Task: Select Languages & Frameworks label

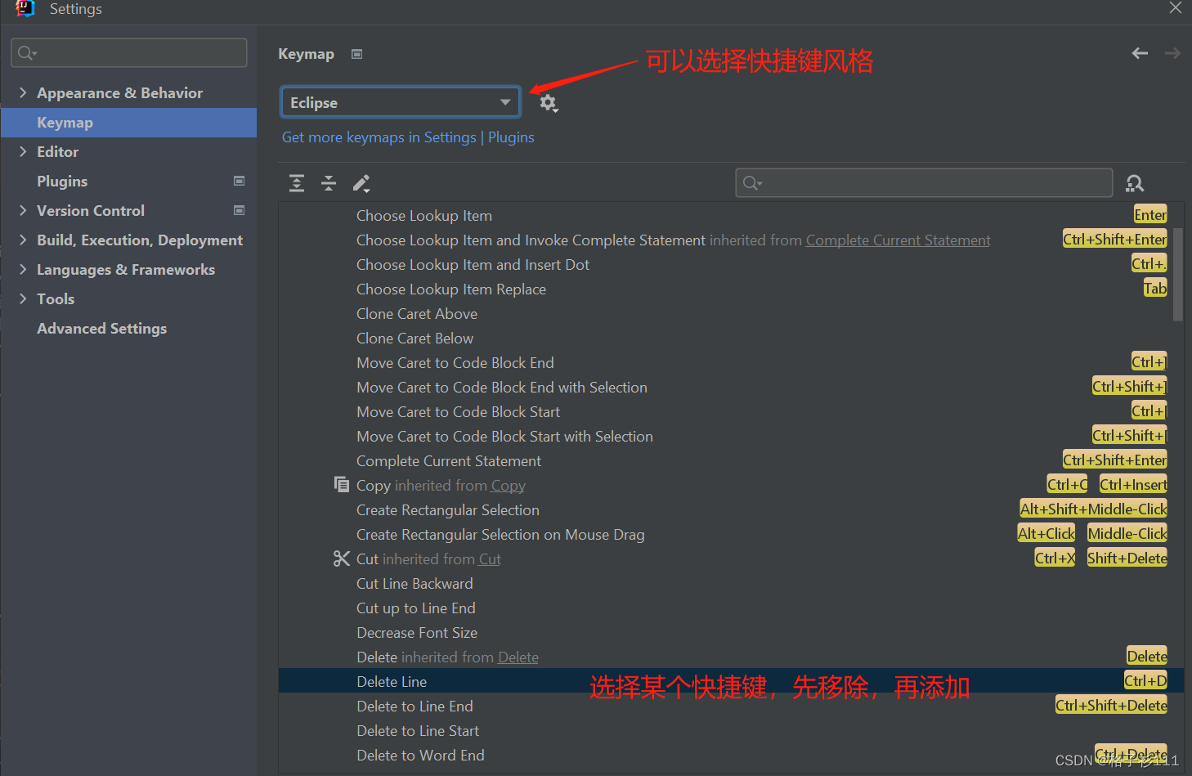Action: [126, 270]
